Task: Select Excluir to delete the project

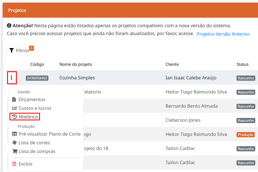Action: click(26, 164)
